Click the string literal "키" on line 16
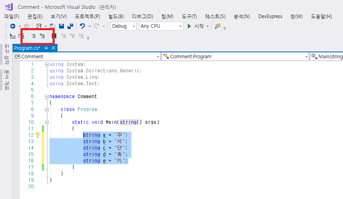 (119, 161)
